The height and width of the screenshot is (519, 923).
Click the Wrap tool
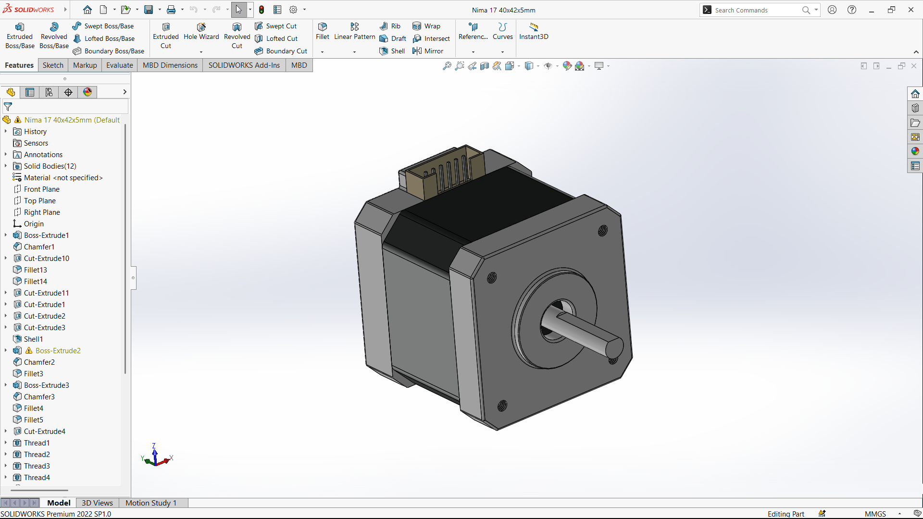point(426,26)
